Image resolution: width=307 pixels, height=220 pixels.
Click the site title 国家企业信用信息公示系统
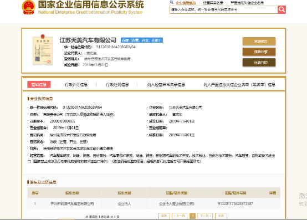coord(91,4)
